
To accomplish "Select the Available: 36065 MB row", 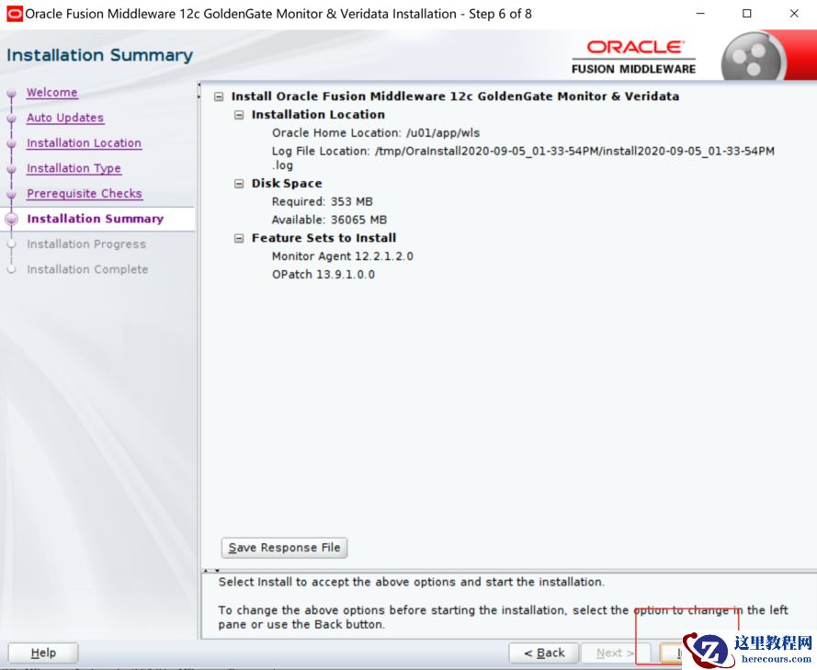I will [x=329, y=220].
